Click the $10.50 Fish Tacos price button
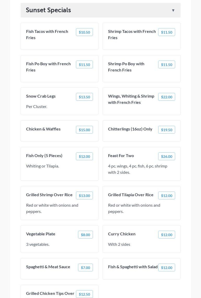 (84, 32)
